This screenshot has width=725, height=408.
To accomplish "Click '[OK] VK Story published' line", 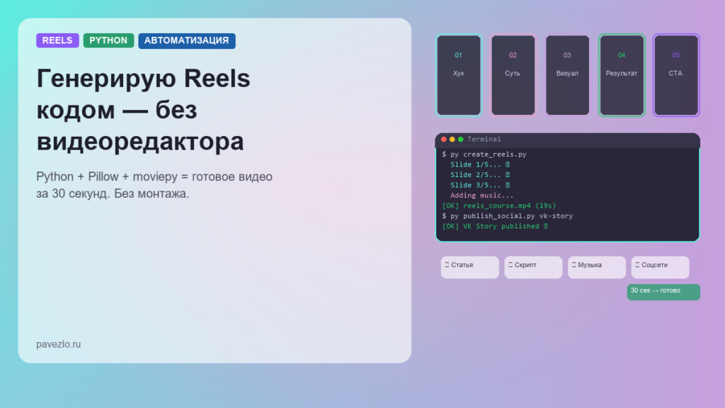I will tap(495, 226).
